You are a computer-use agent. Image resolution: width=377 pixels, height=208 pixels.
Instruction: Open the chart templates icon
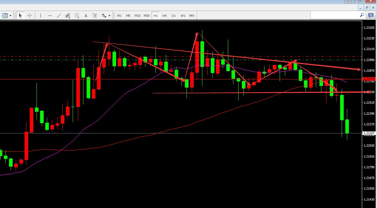[5, 16]
